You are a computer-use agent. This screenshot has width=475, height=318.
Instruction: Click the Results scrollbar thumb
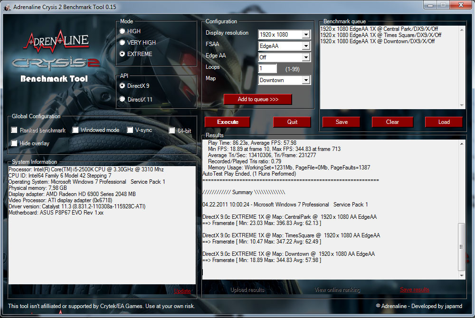coord(461,247)
